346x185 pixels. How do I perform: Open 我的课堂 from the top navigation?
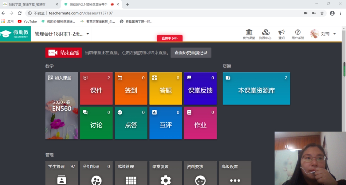[x=249, y=34]
